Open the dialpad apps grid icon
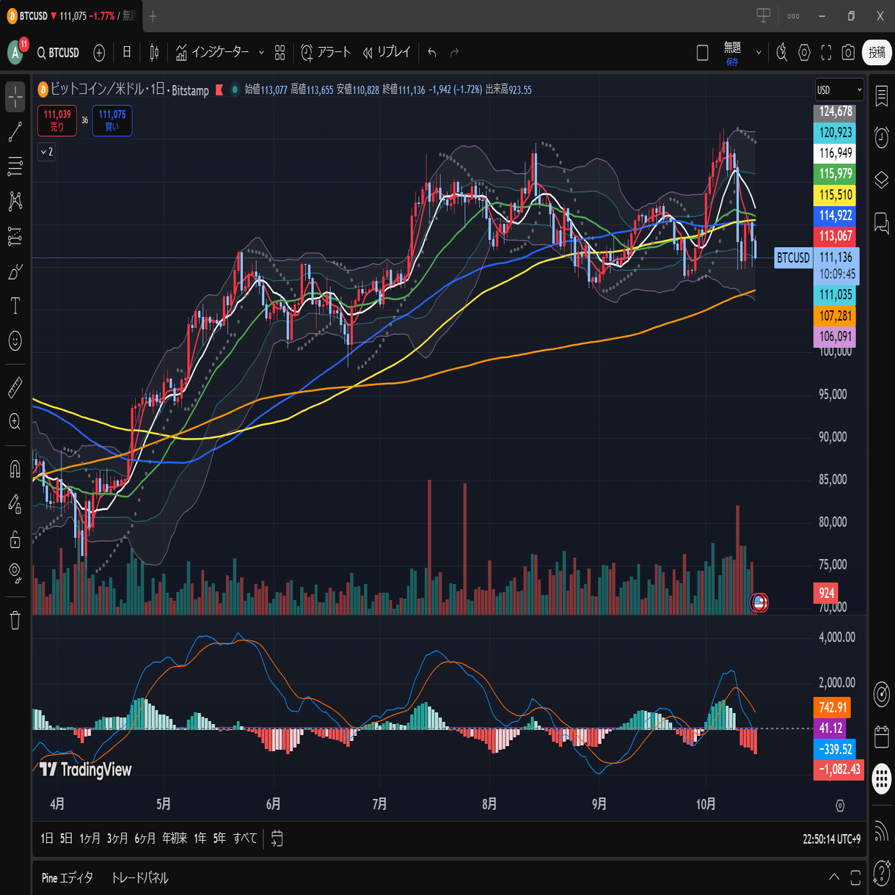 pos(881,778)
